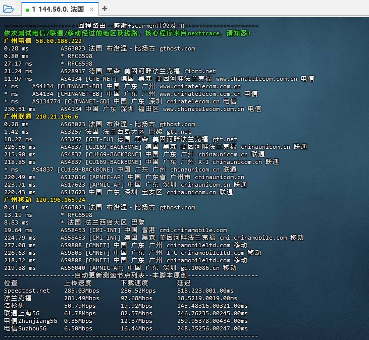Image resolution: width=369 pixels, height=340 pixels.
Task: Click the AS4134 [CTE-NET] route line
Action: pyautogui.click(x=159, y=79)
